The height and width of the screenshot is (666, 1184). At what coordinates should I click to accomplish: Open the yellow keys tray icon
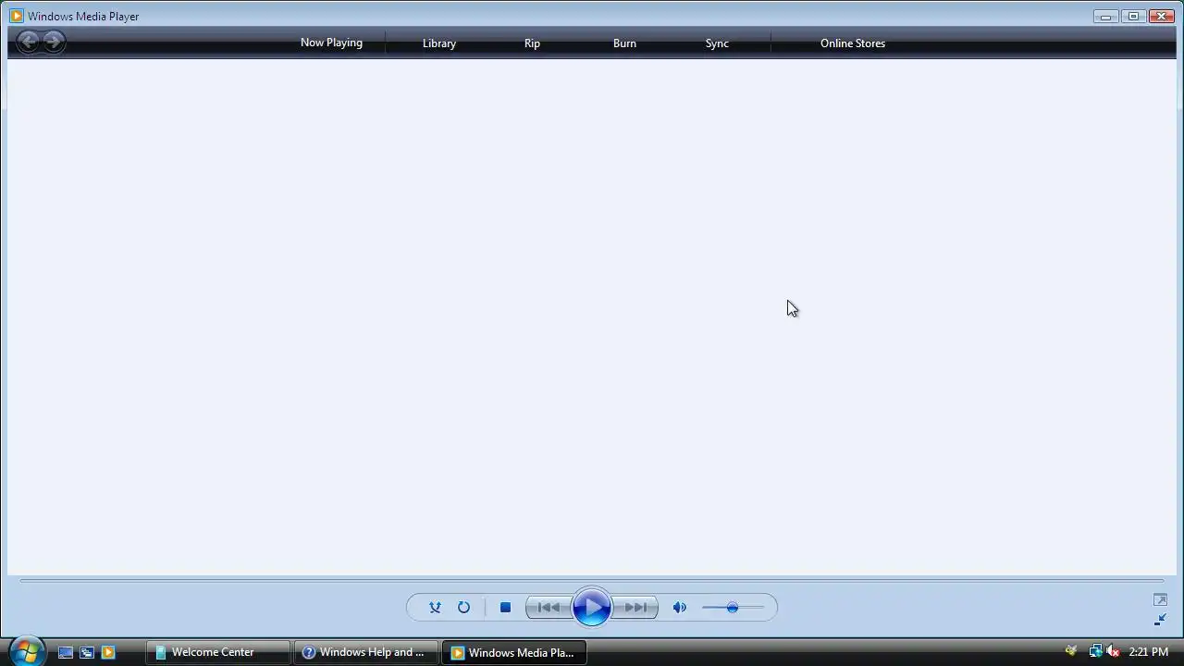coord(1071,651)
